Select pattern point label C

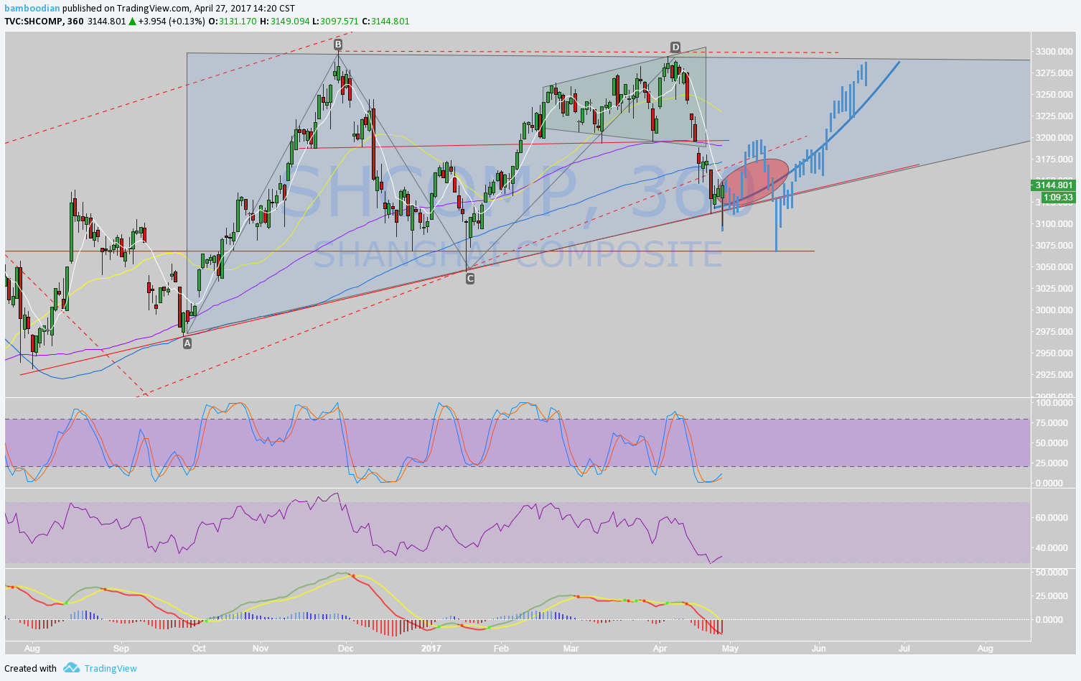470,278
